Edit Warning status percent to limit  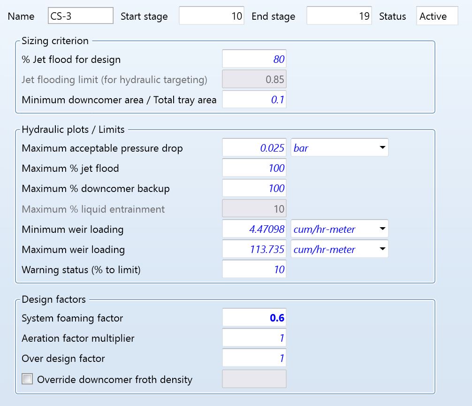[x=254, y=270]
